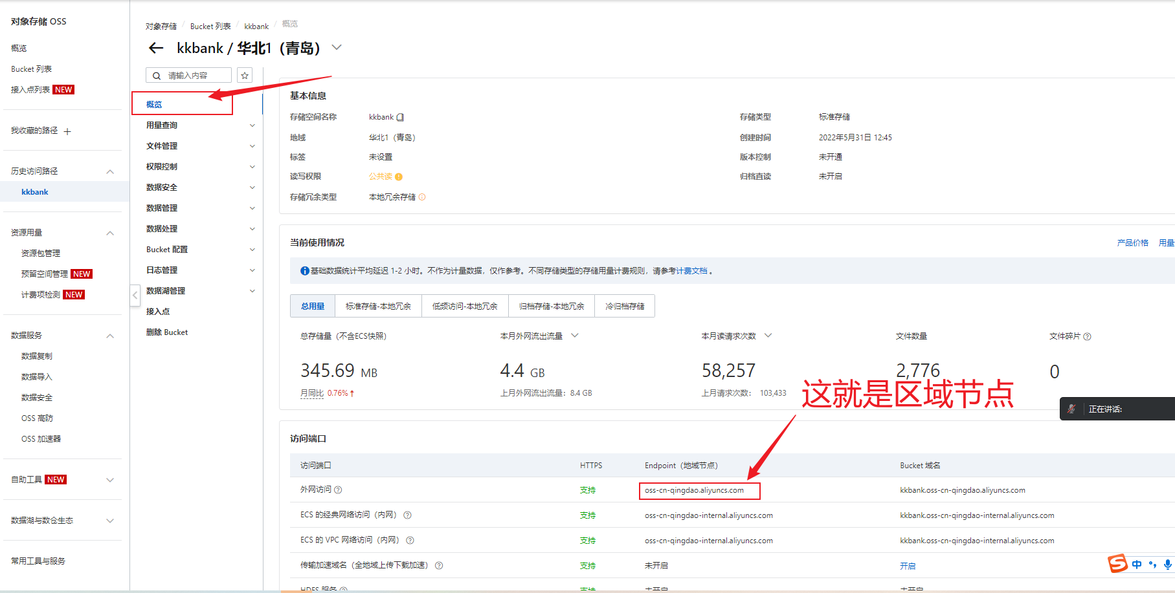Click the star favorite icon next to search

[x=245, y=76]
